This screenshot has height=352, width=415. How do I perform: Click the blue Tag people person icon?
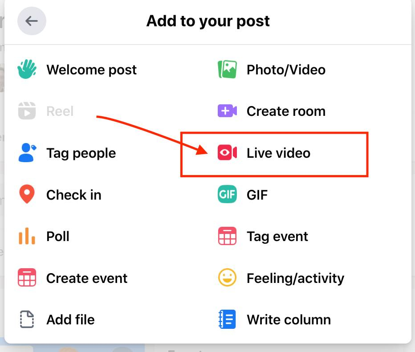pos(27,152)
